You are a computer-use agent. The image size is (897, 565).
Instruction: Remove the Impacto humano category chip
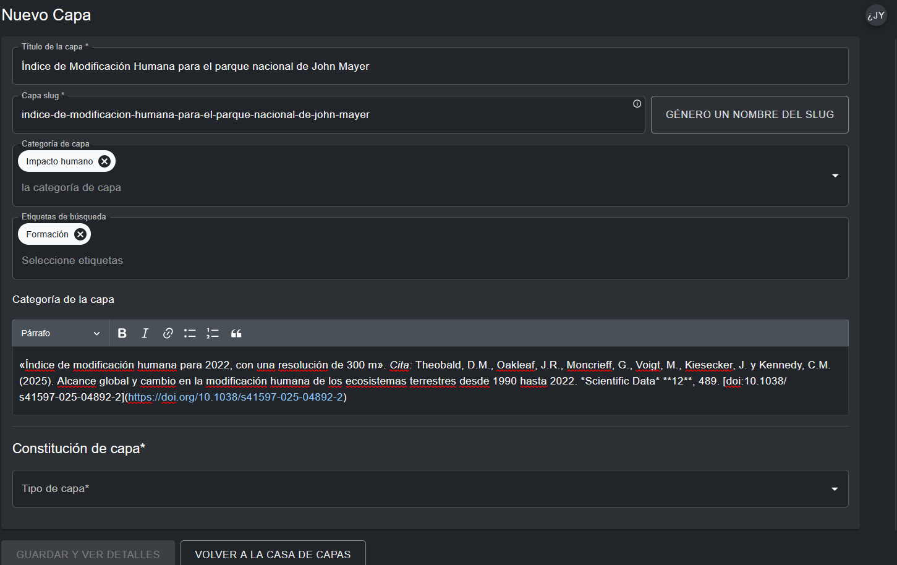click(104, 161)
